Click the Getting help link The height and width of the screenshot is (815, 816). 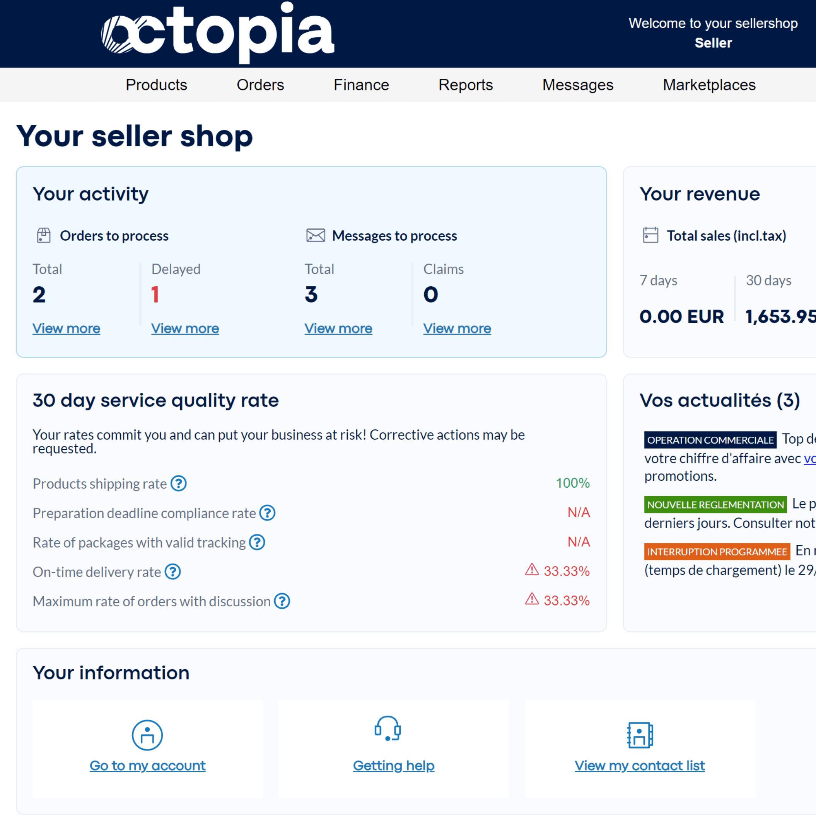(x=394, y=766)
